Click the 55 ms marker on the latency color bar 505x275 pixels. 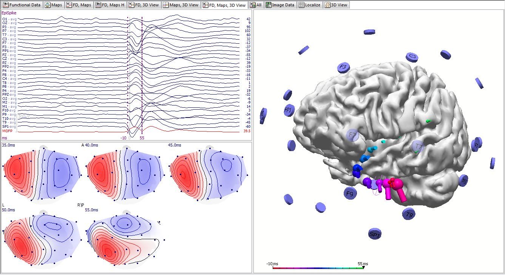(x=363, y=267)
